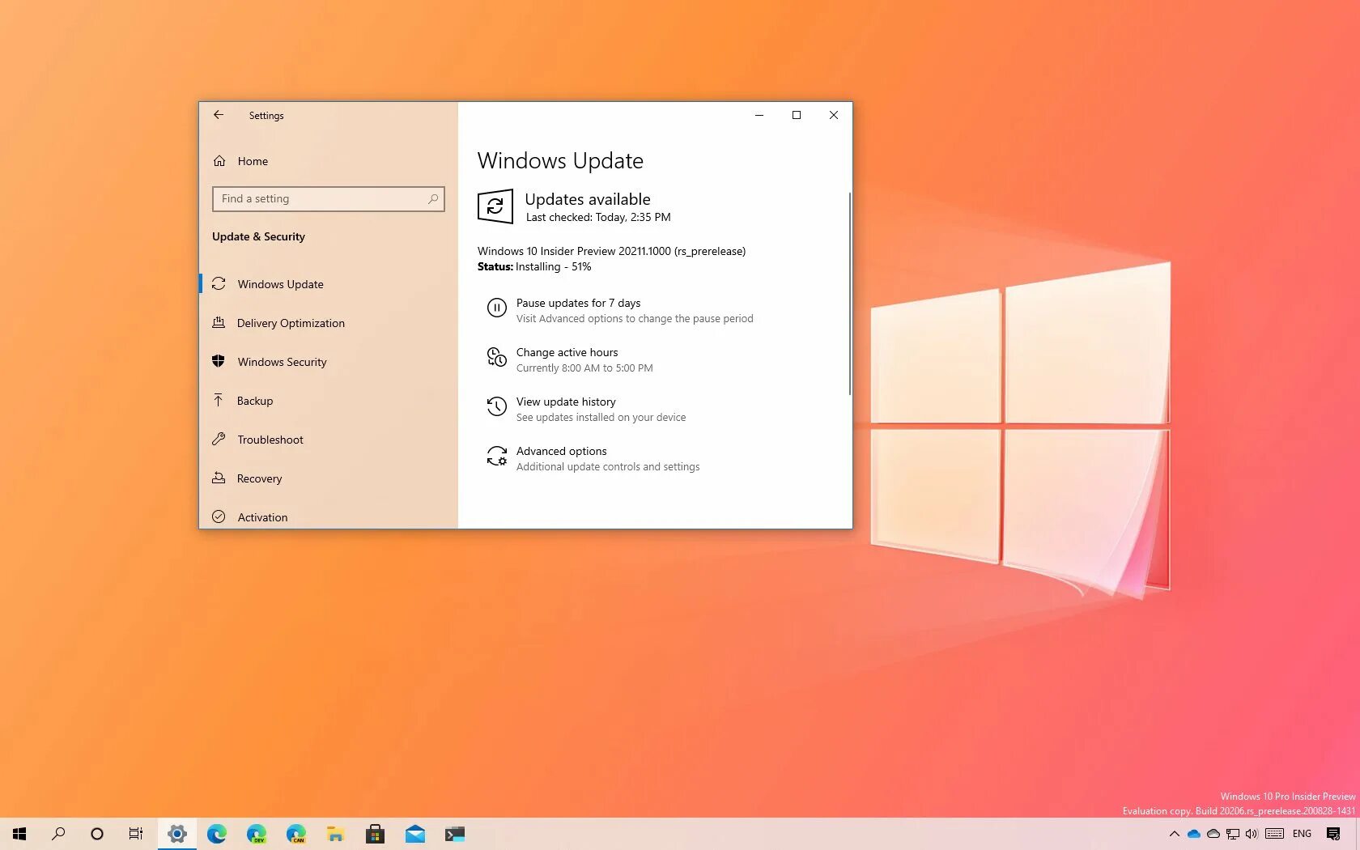1360x850 pixels.
Task: Click the grey OneDrive cloud tray icon
Action: (1213, 834)
